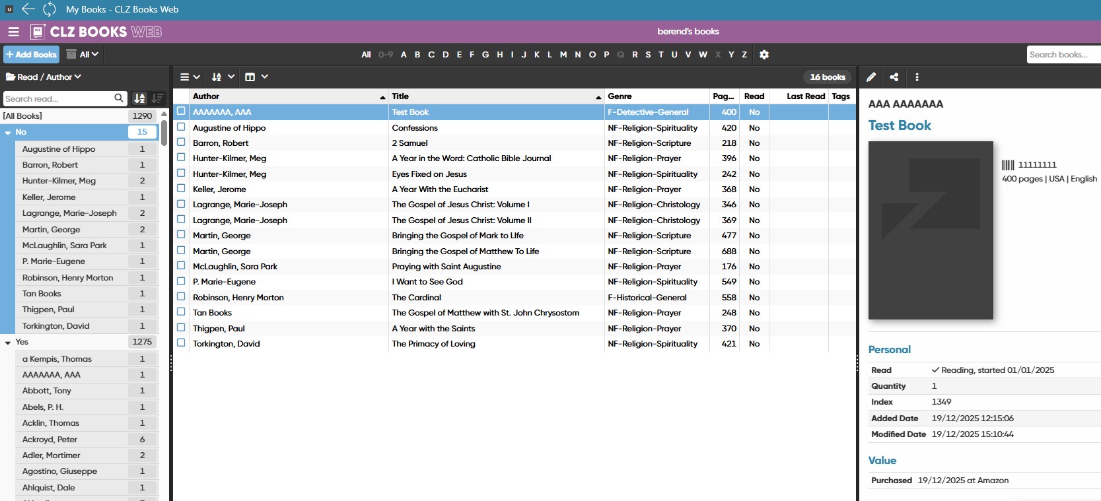Click the Add Books button

point(31,55)
